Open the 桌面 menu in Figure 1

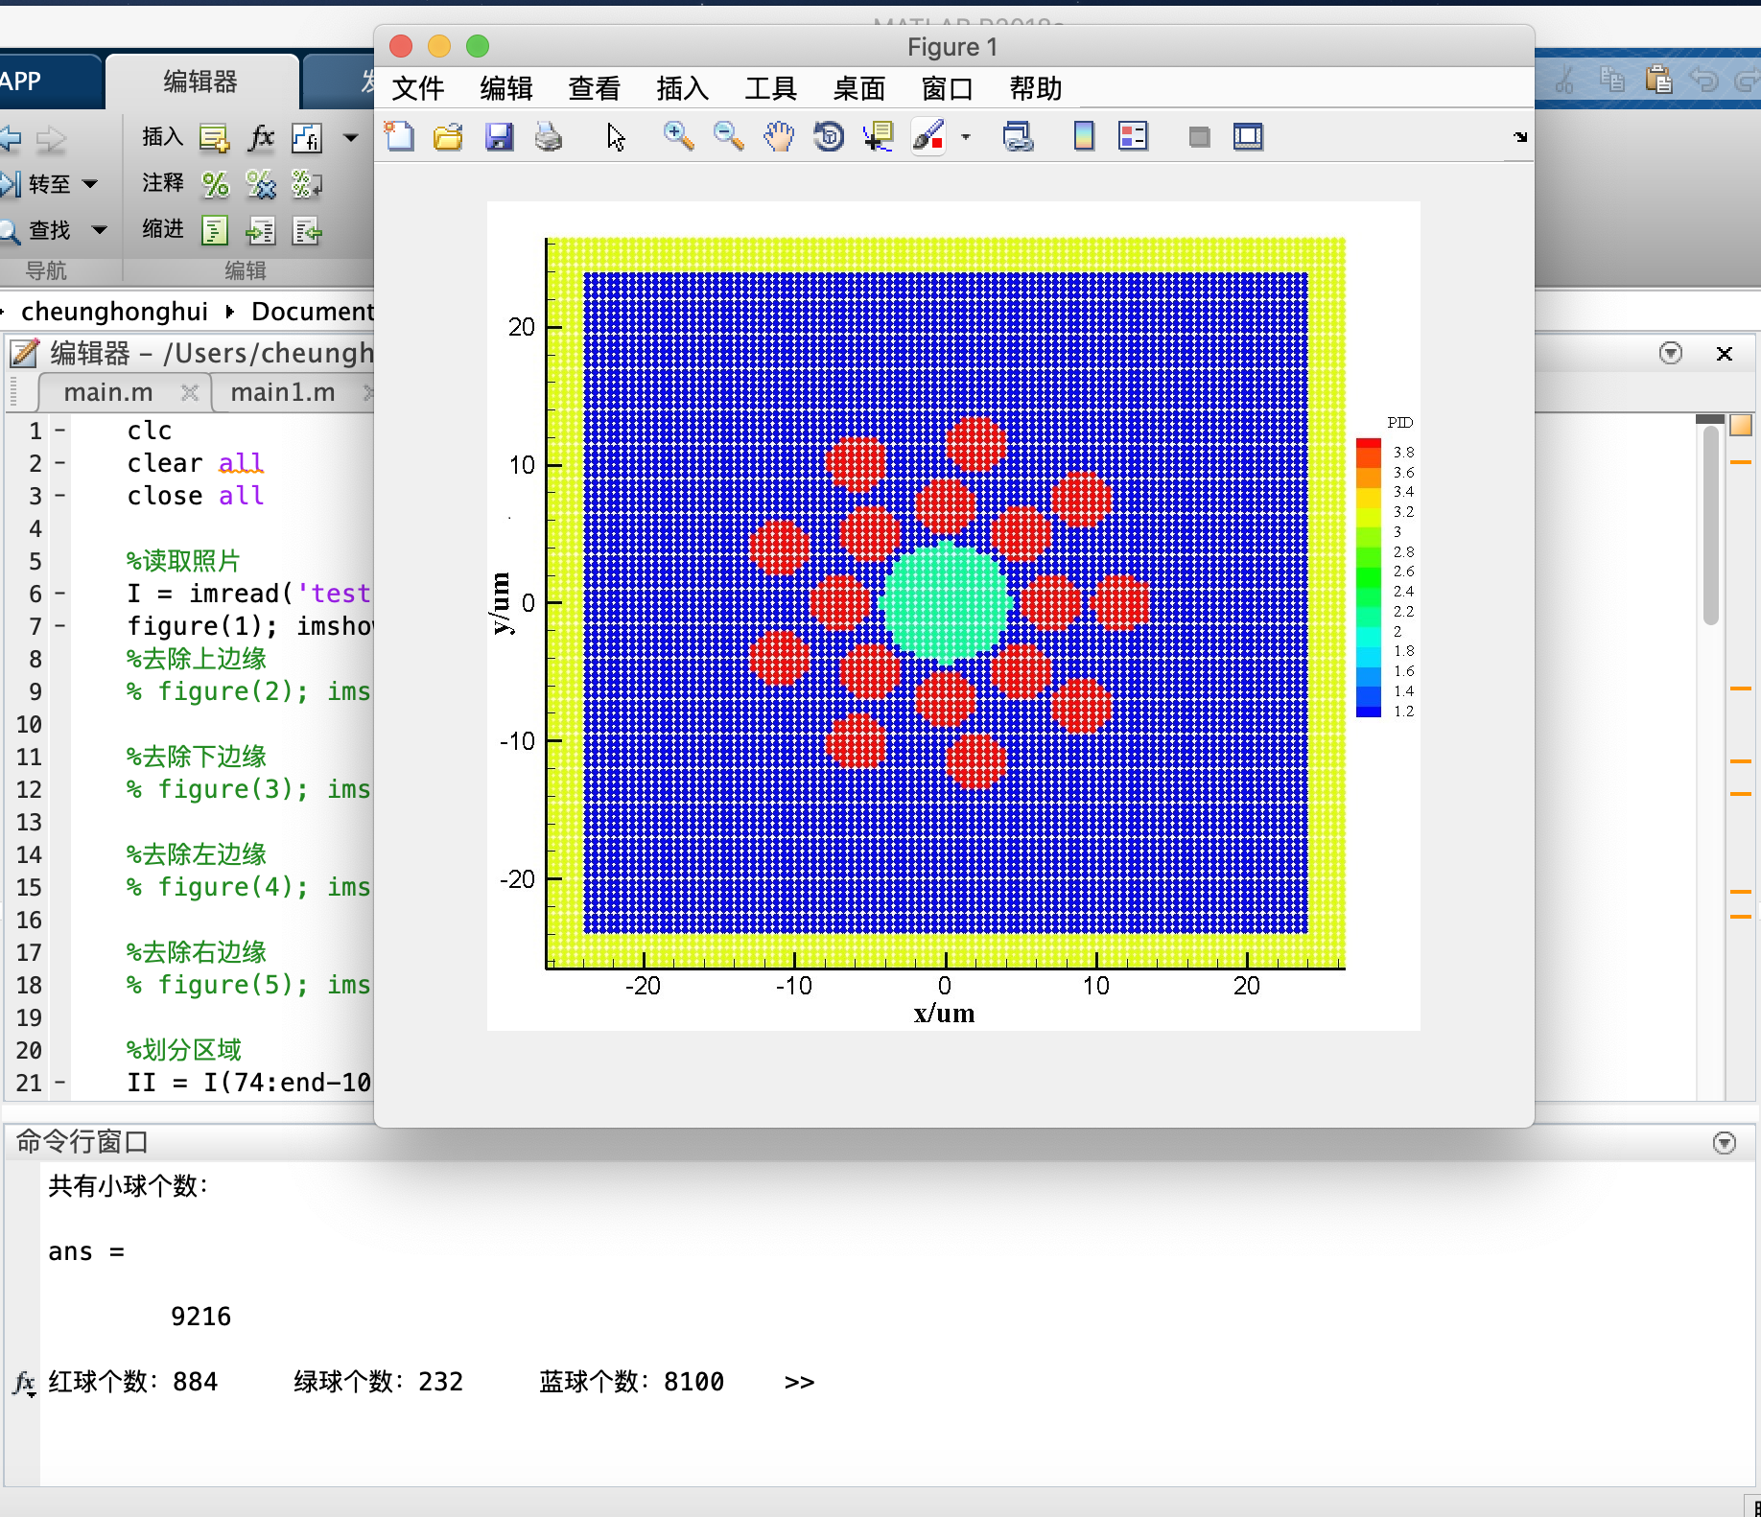[x=859, y=88]
